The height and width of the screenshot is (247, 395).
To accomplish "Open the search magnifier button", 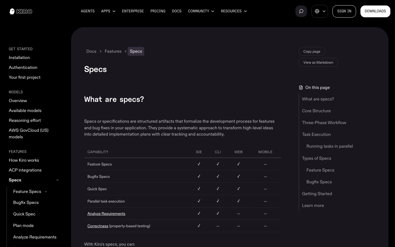I will pos(301,11).
